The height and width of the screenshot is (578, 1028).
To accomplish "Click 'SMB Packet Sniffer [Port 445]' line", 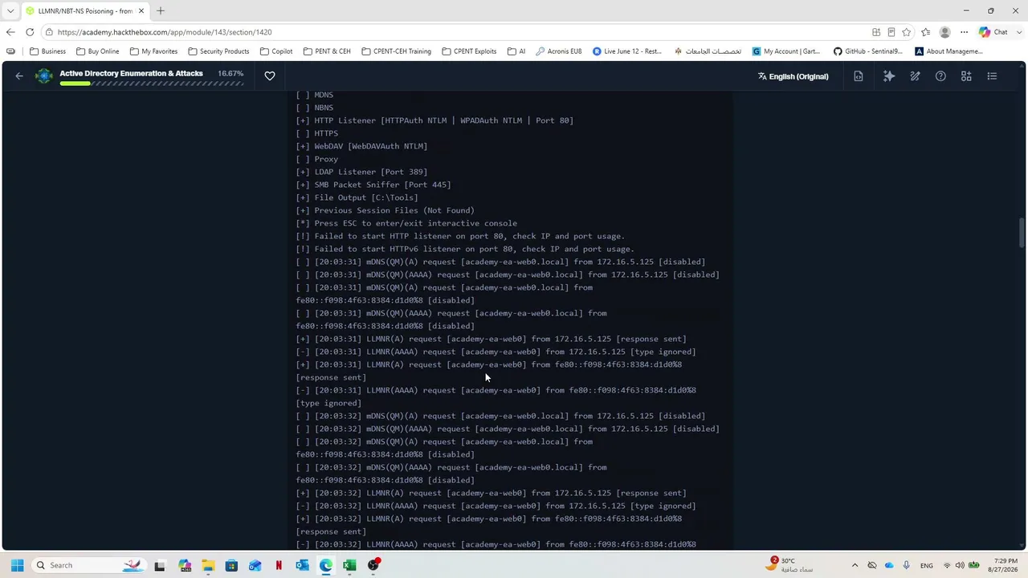I will (x=373, y=185).
